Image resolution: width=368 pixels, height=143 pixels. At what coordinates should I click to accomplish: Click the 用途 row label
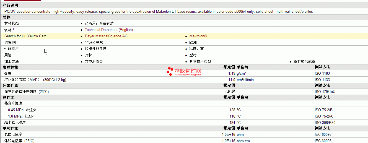tap(8, 55)
